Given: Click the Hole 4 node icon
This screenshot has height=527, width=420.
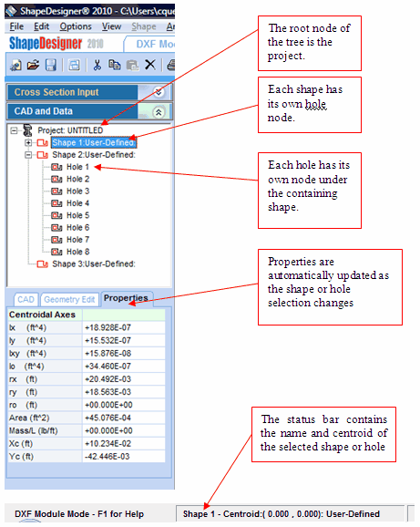Looking at the screenshot, I should pos(56,203).
